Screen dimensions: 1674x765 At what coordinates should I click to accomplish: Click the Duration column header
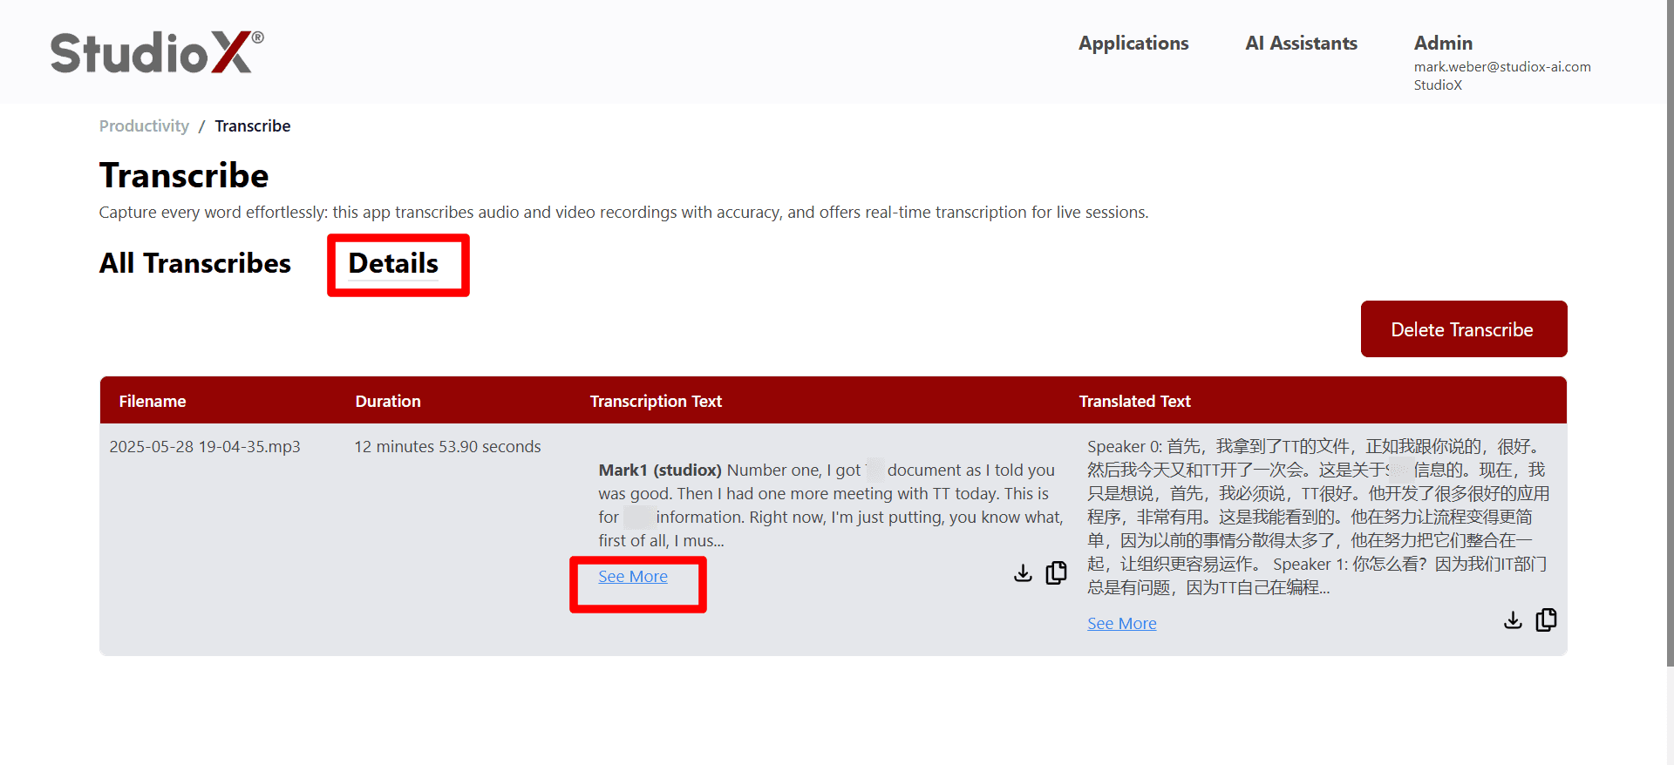click(388, 401)
